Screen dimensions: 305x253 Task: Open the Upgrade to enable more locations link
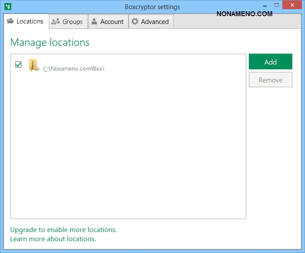64,229
